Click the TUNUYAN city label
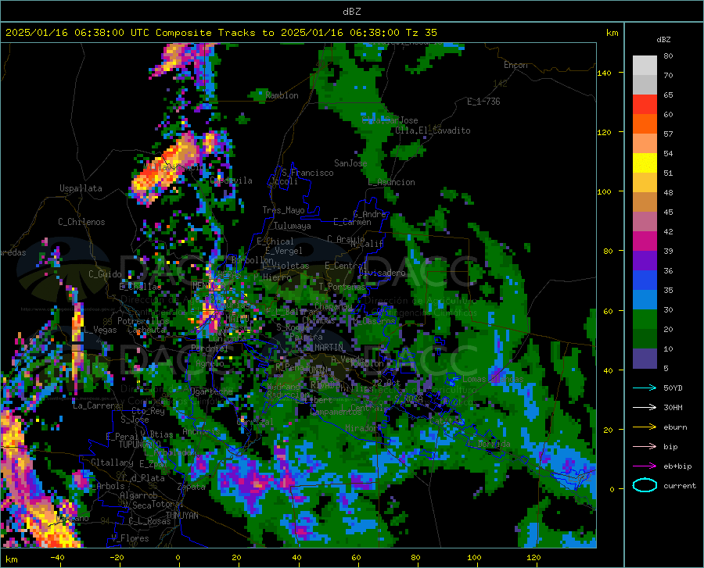The height and width of the screenshot is (568, 704). [181, 516]
